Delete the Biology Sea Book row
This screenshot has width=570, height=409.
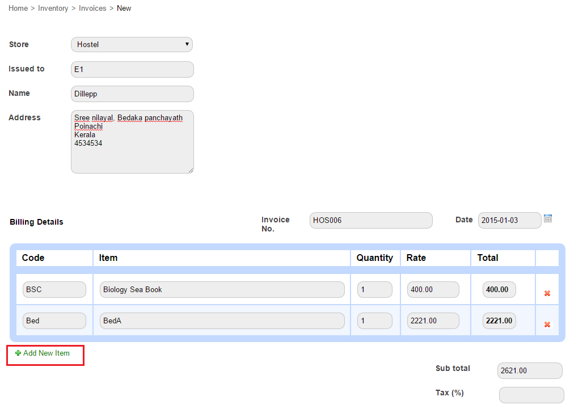pyautogui.click(x=547, y=293)
